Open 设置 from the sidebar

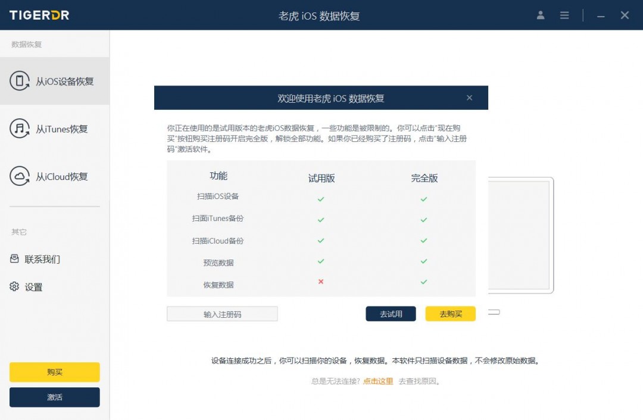[33, 288]
